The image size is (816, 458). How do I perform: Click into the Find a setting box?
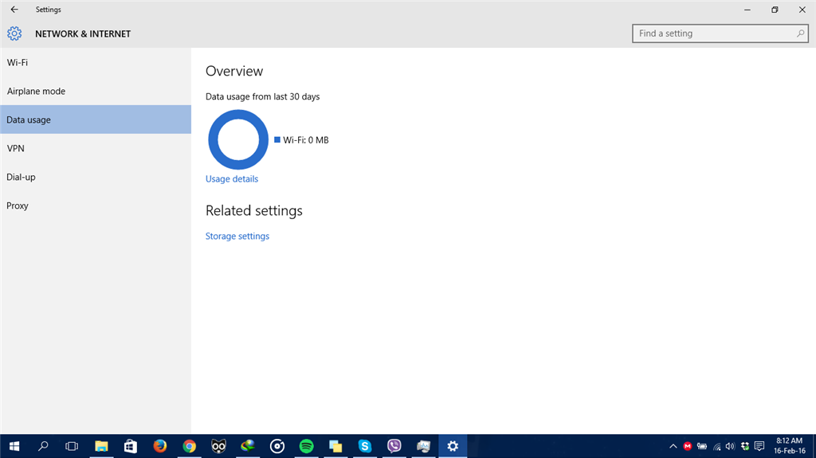pyautogui.click(x=720, y=33)
